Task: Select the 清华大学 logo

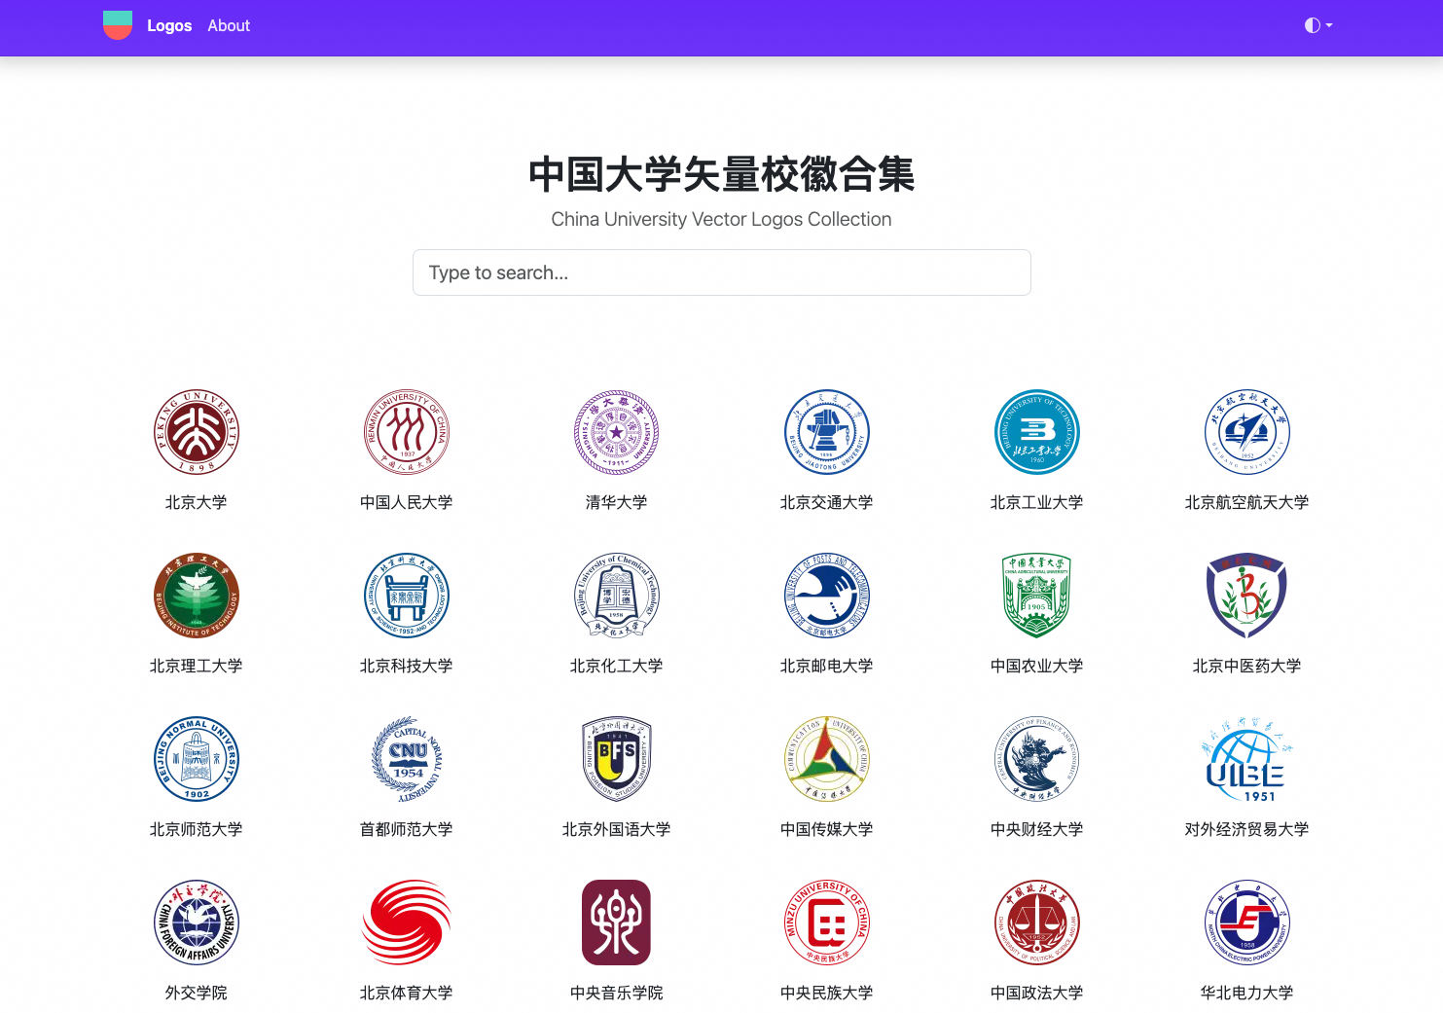Action: tap(617, 432)
